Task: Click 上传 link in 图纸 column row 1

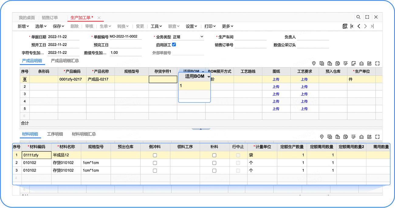Action: [276, 79]
